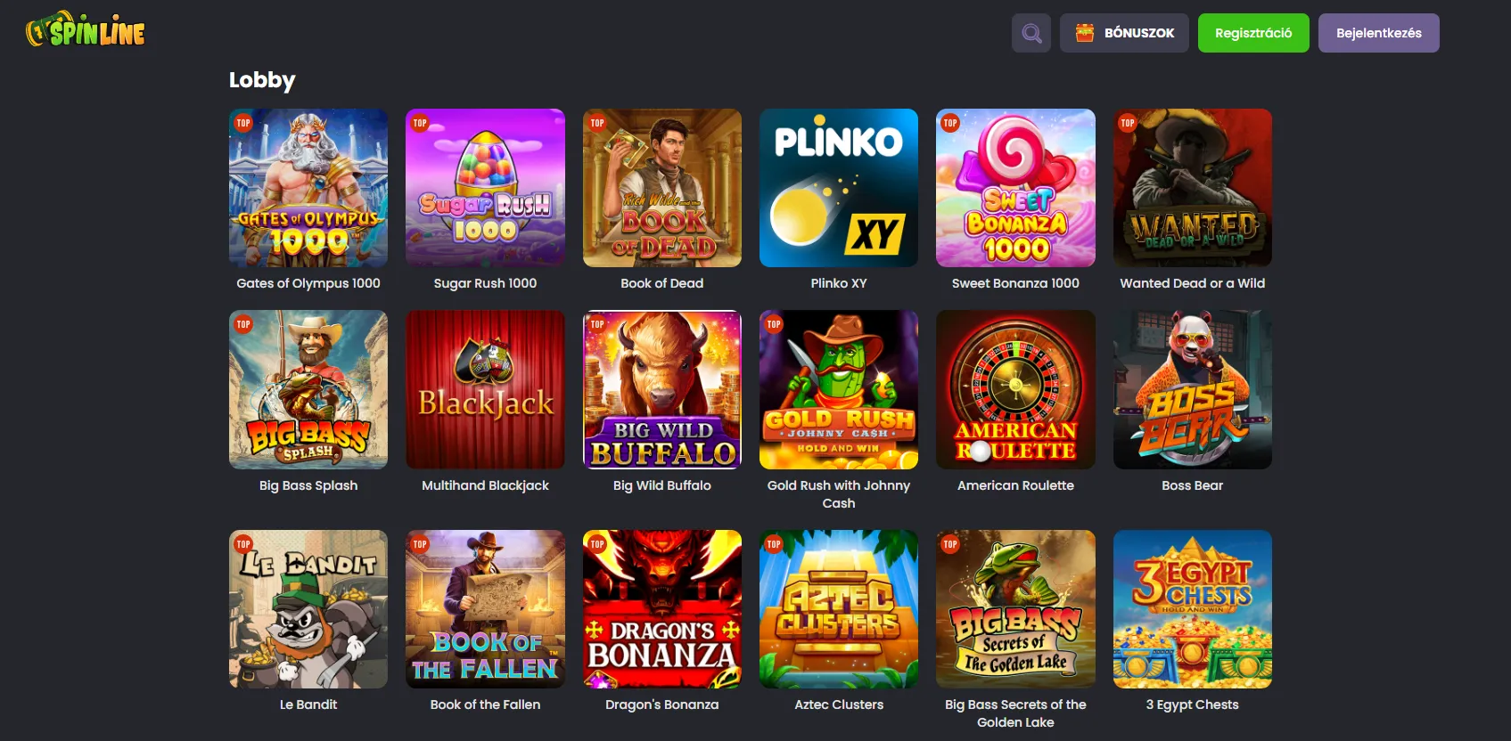Image resolution: width=1511 pixels, height=741 pixels.
Task: Open the 3 Egypt Chests thumbnail
Action: tap(1193, 609)
